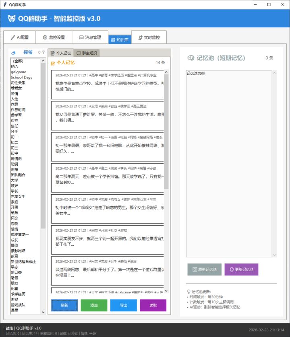Open the 监控设置 tab
Viewport: 290px width, 337px height.
point(54,37)
